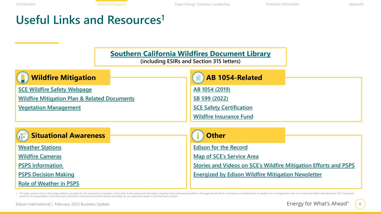The image size is (381, 214).
Task: Go to the Financial Information tab
Action: [282, 4]
